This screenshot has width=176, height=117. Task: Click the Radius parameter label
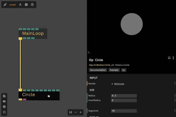point(92,96)
